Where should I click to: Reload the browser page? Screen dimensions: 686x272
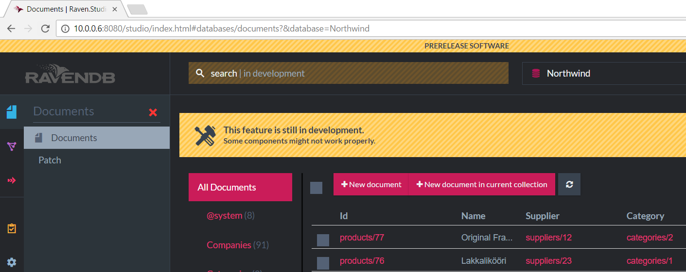point(45,29)
